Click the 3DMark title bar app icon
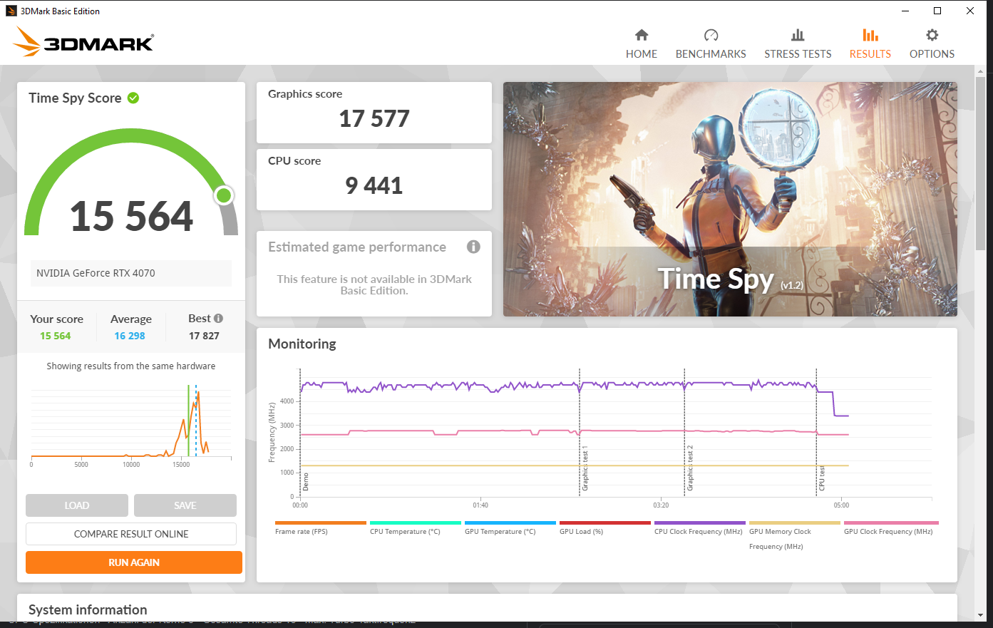Image resolution: width=993 pixels, height=628 pixels. tap(11, 11)
